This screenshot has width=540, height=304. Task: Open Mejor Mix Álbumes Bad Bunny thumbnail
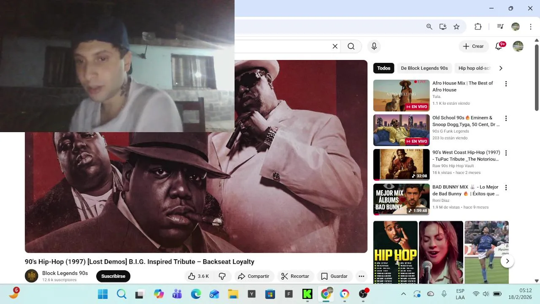tap(401, 199)
